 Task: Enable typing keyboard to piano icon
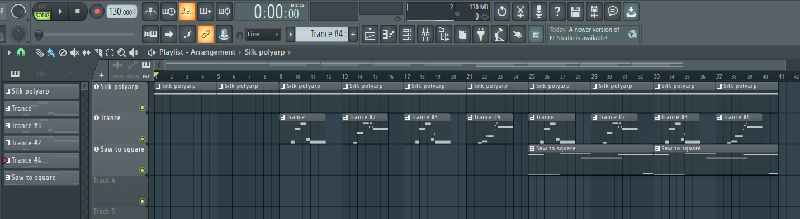150,35
